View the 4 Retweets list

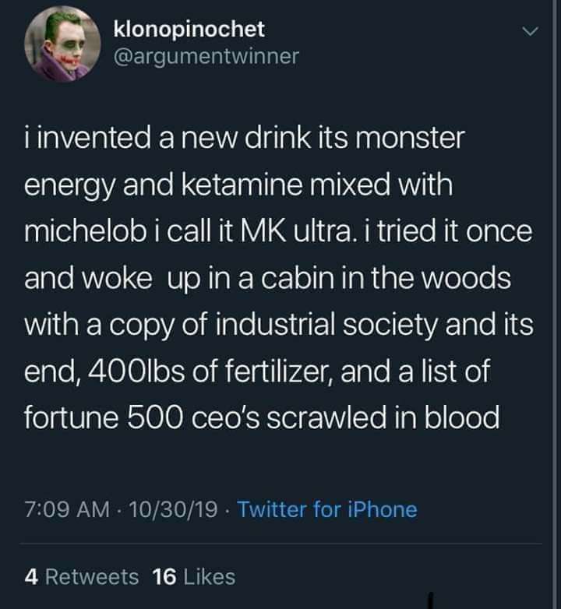click(82, 576)
